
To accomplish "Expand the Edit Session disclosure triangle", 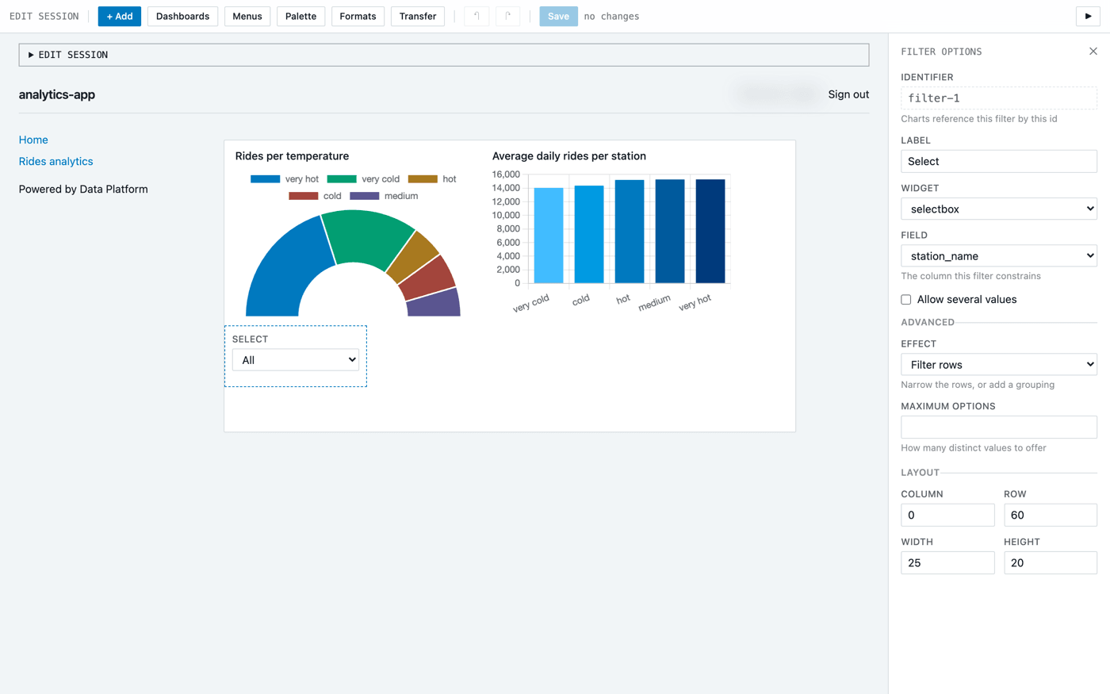I will [x=31, y=55].
